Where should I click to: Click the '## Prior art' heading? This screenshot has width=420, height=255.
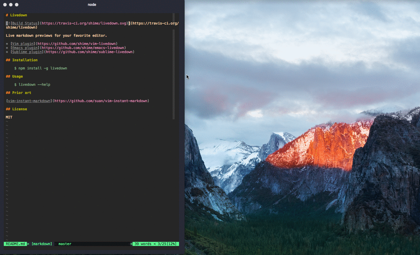point(18,93)
